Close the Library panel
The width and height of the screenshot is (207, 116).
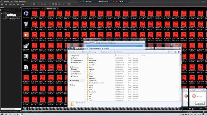coord(20,7)
